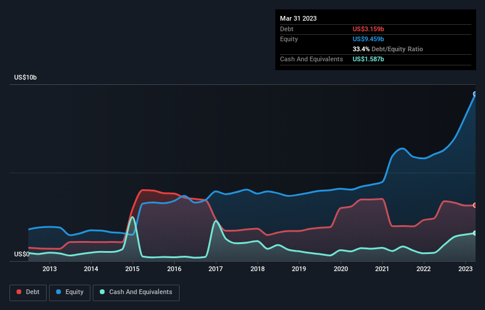Select the Cash endpoint marker at 2023
The image size is (485, 310).
(x=475, y=233)
